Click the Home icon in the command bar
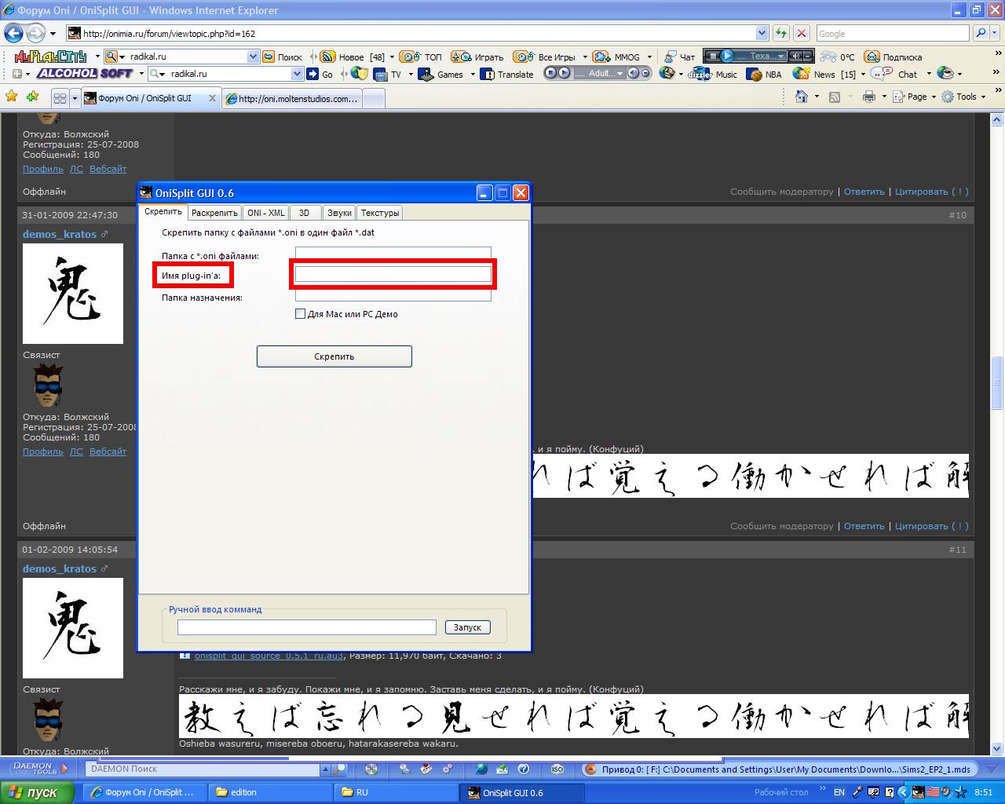 801,97
